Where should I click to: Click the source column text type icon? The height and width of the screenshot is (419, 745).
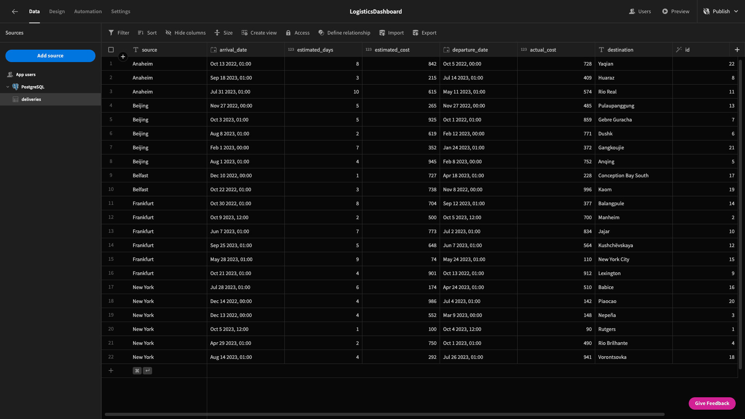click(136, 50)
